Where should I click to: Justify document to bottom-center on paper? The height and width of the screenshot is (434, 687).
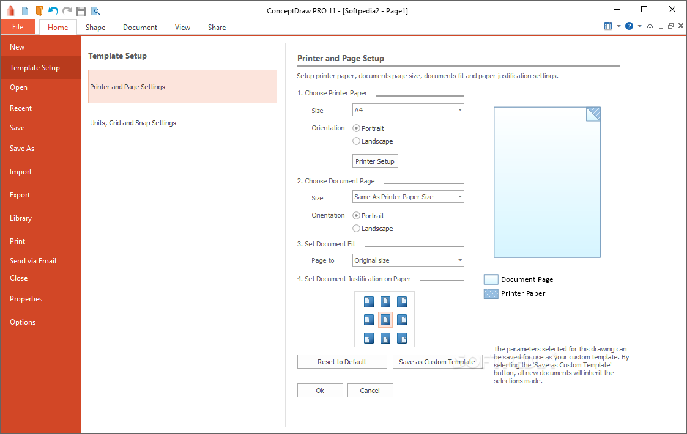tap(385, 338)
